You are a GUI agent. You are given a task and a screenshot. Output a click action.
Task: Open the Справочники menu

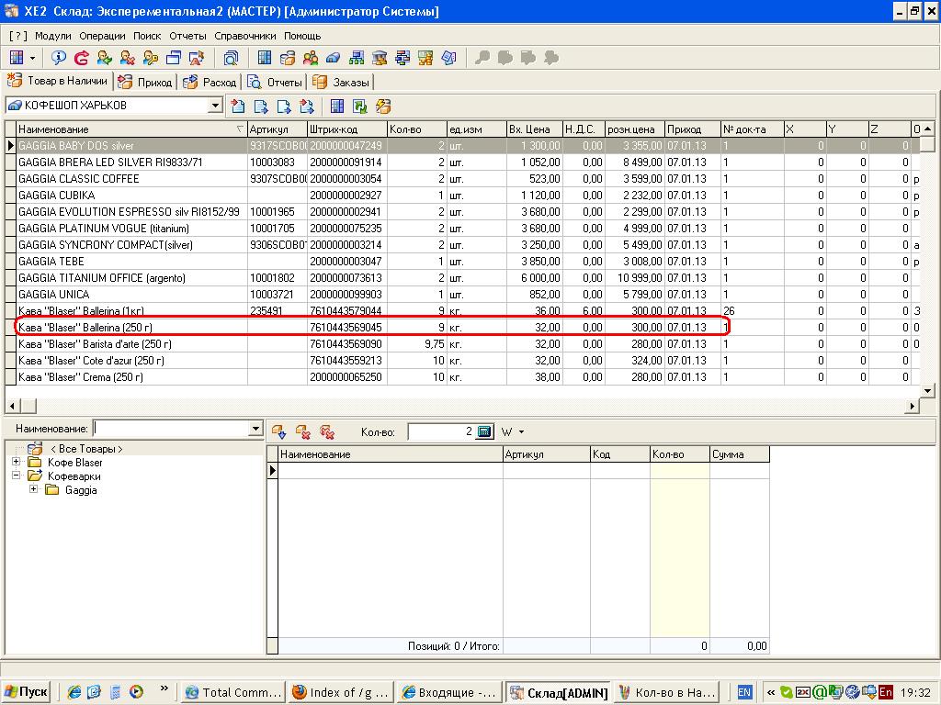[244, 36]
